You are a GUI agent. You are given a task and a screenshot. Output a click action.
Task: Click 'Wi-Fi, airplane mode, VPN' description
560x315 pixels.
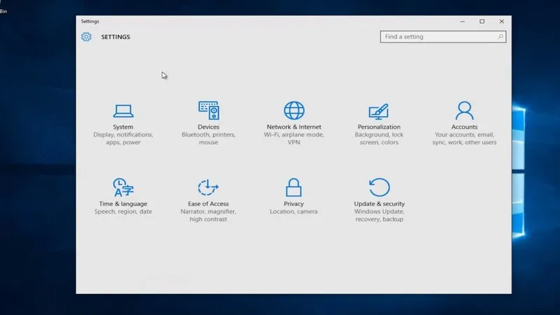pyautogui.click(x=294, y=138)
